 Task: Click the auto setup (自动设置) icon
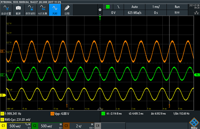pos(6,9)
